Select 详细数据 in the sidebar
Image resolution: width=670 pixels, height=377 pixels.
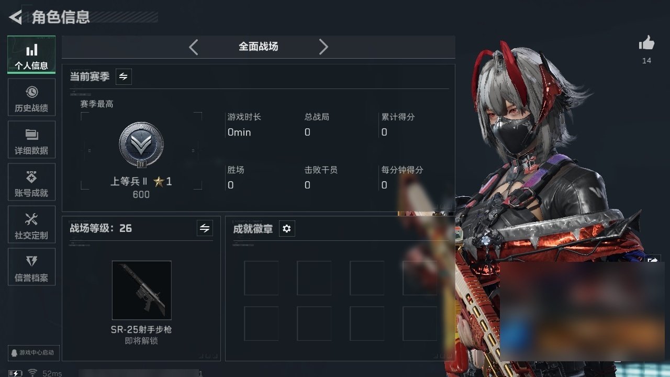31,140
